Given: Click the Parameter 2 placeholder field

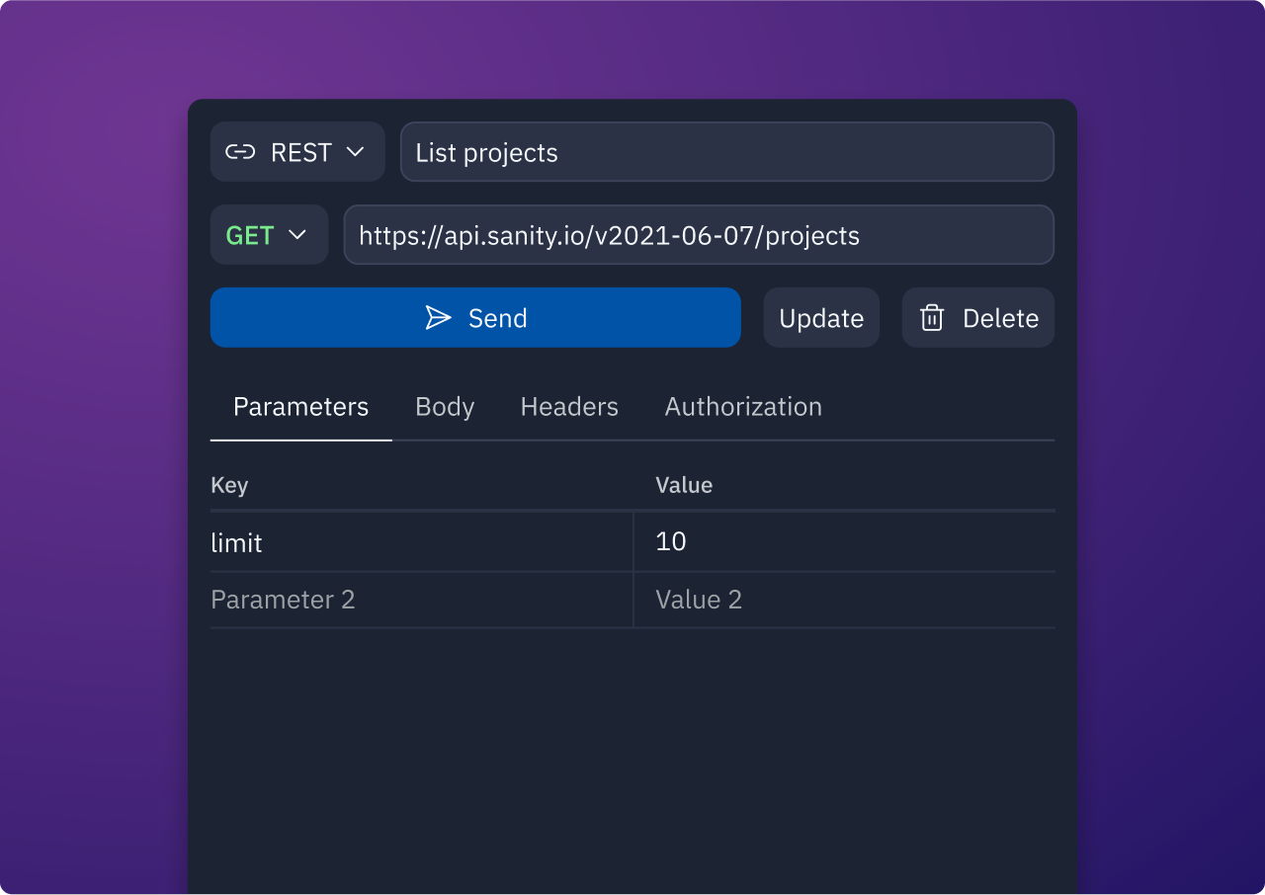Looking at the screenshot, I should [421, 600].
